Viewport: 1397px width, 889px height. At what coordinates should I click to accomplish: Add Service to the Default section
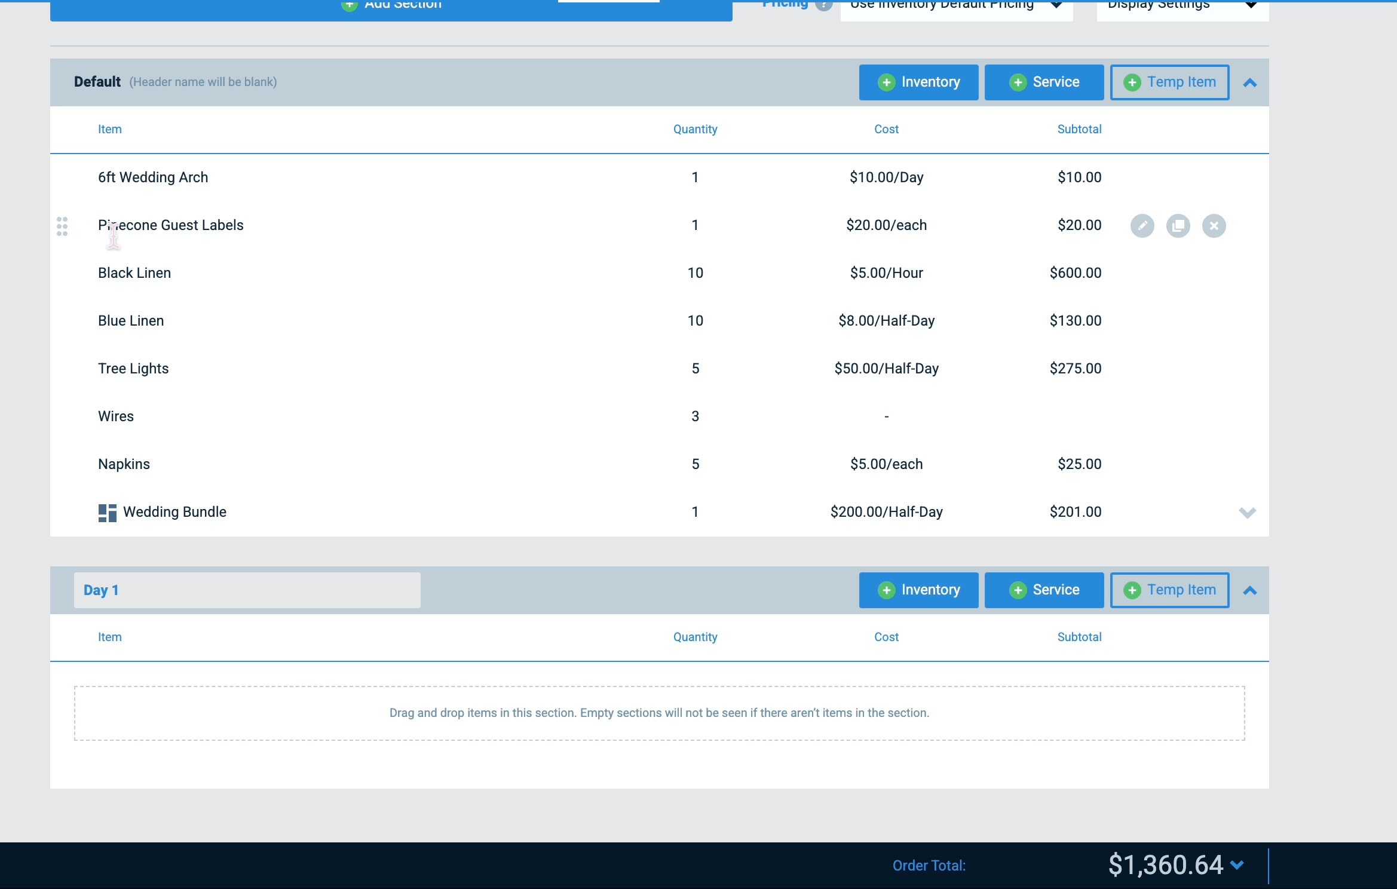point(1044,82)
